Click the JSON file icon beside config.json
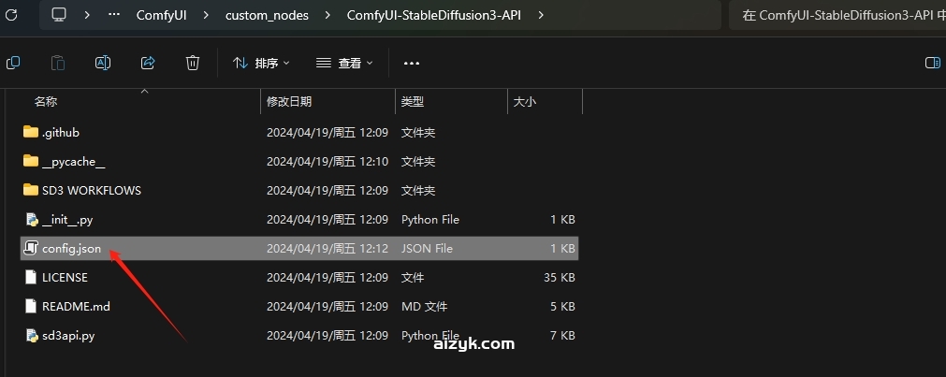Viewport: 946px width, 377px height. 31,248
